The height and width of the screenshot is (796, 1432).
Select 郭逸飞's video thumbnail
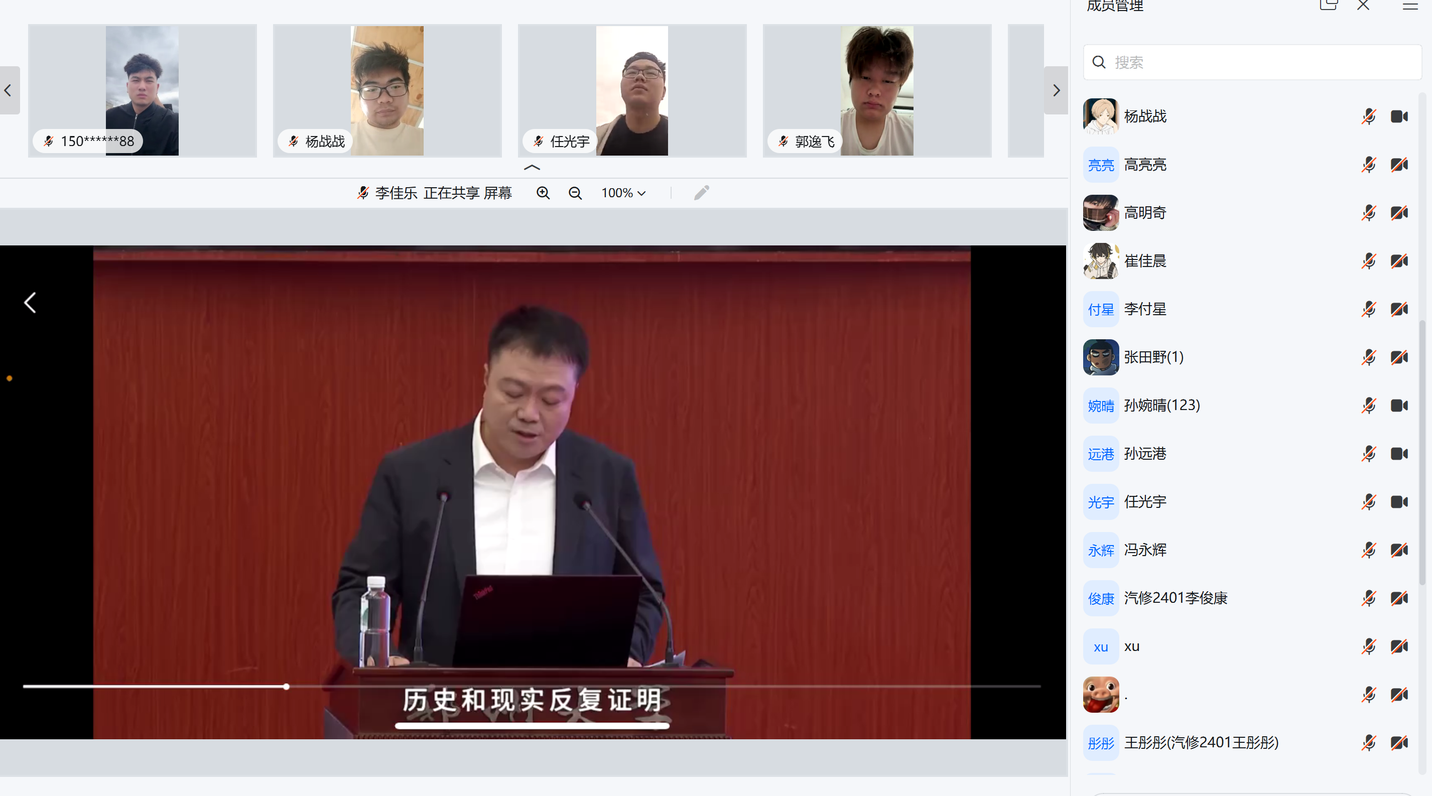click(x=877, y=91)
